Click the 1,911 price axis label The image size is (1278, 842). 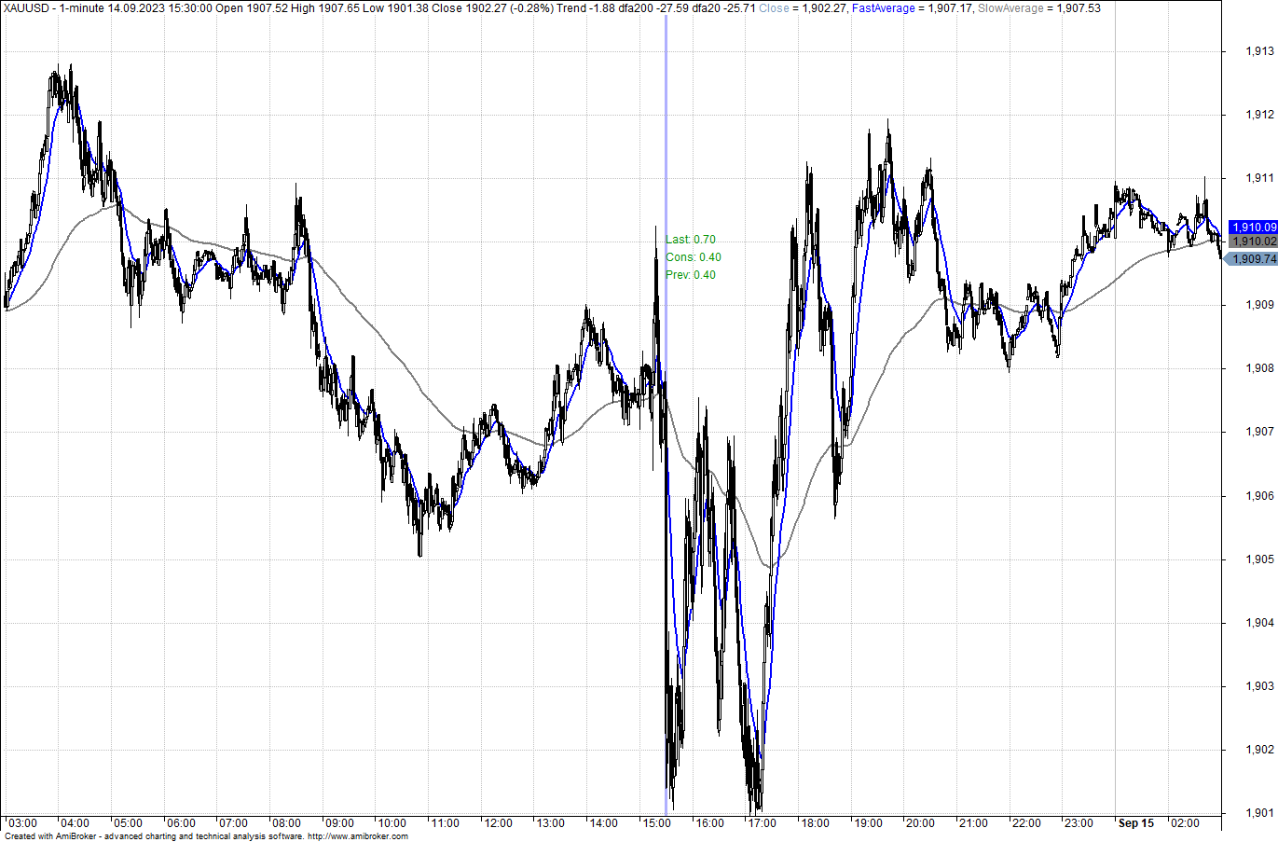[1259, 178]
